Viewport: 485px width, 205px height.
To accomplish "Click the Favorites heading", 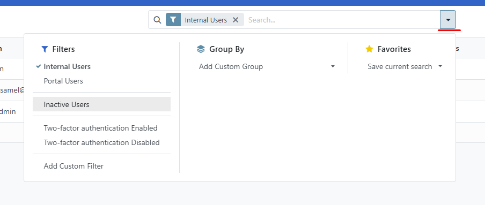I will coord(394,49).
